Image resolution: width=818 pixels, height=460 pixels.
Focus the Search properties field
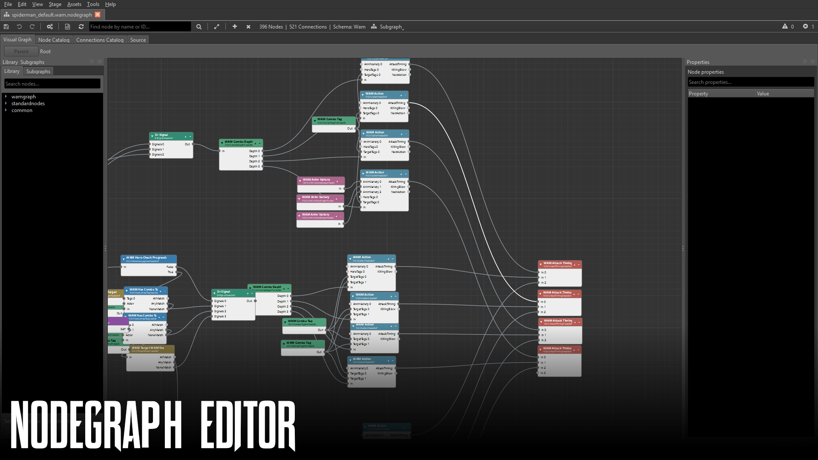pos(751,82)
